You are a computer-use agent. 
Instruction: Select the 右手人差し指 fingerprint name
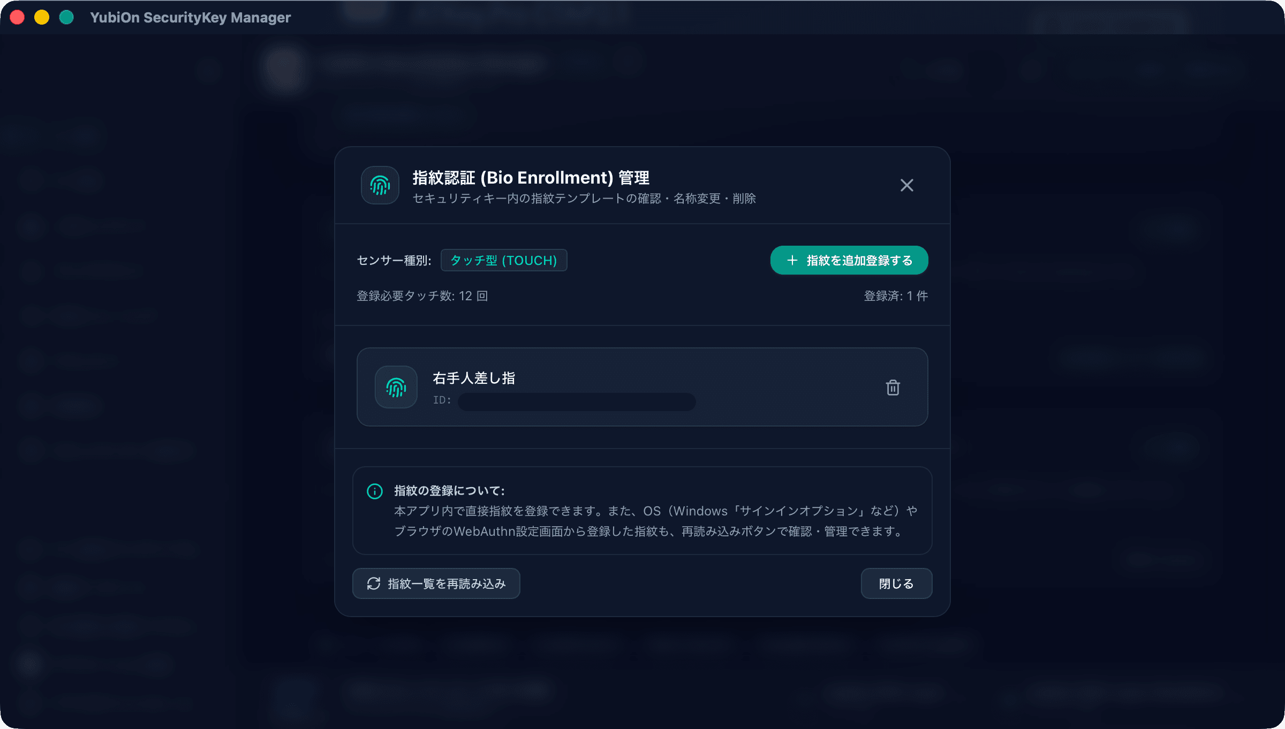(x=474, y=378)
